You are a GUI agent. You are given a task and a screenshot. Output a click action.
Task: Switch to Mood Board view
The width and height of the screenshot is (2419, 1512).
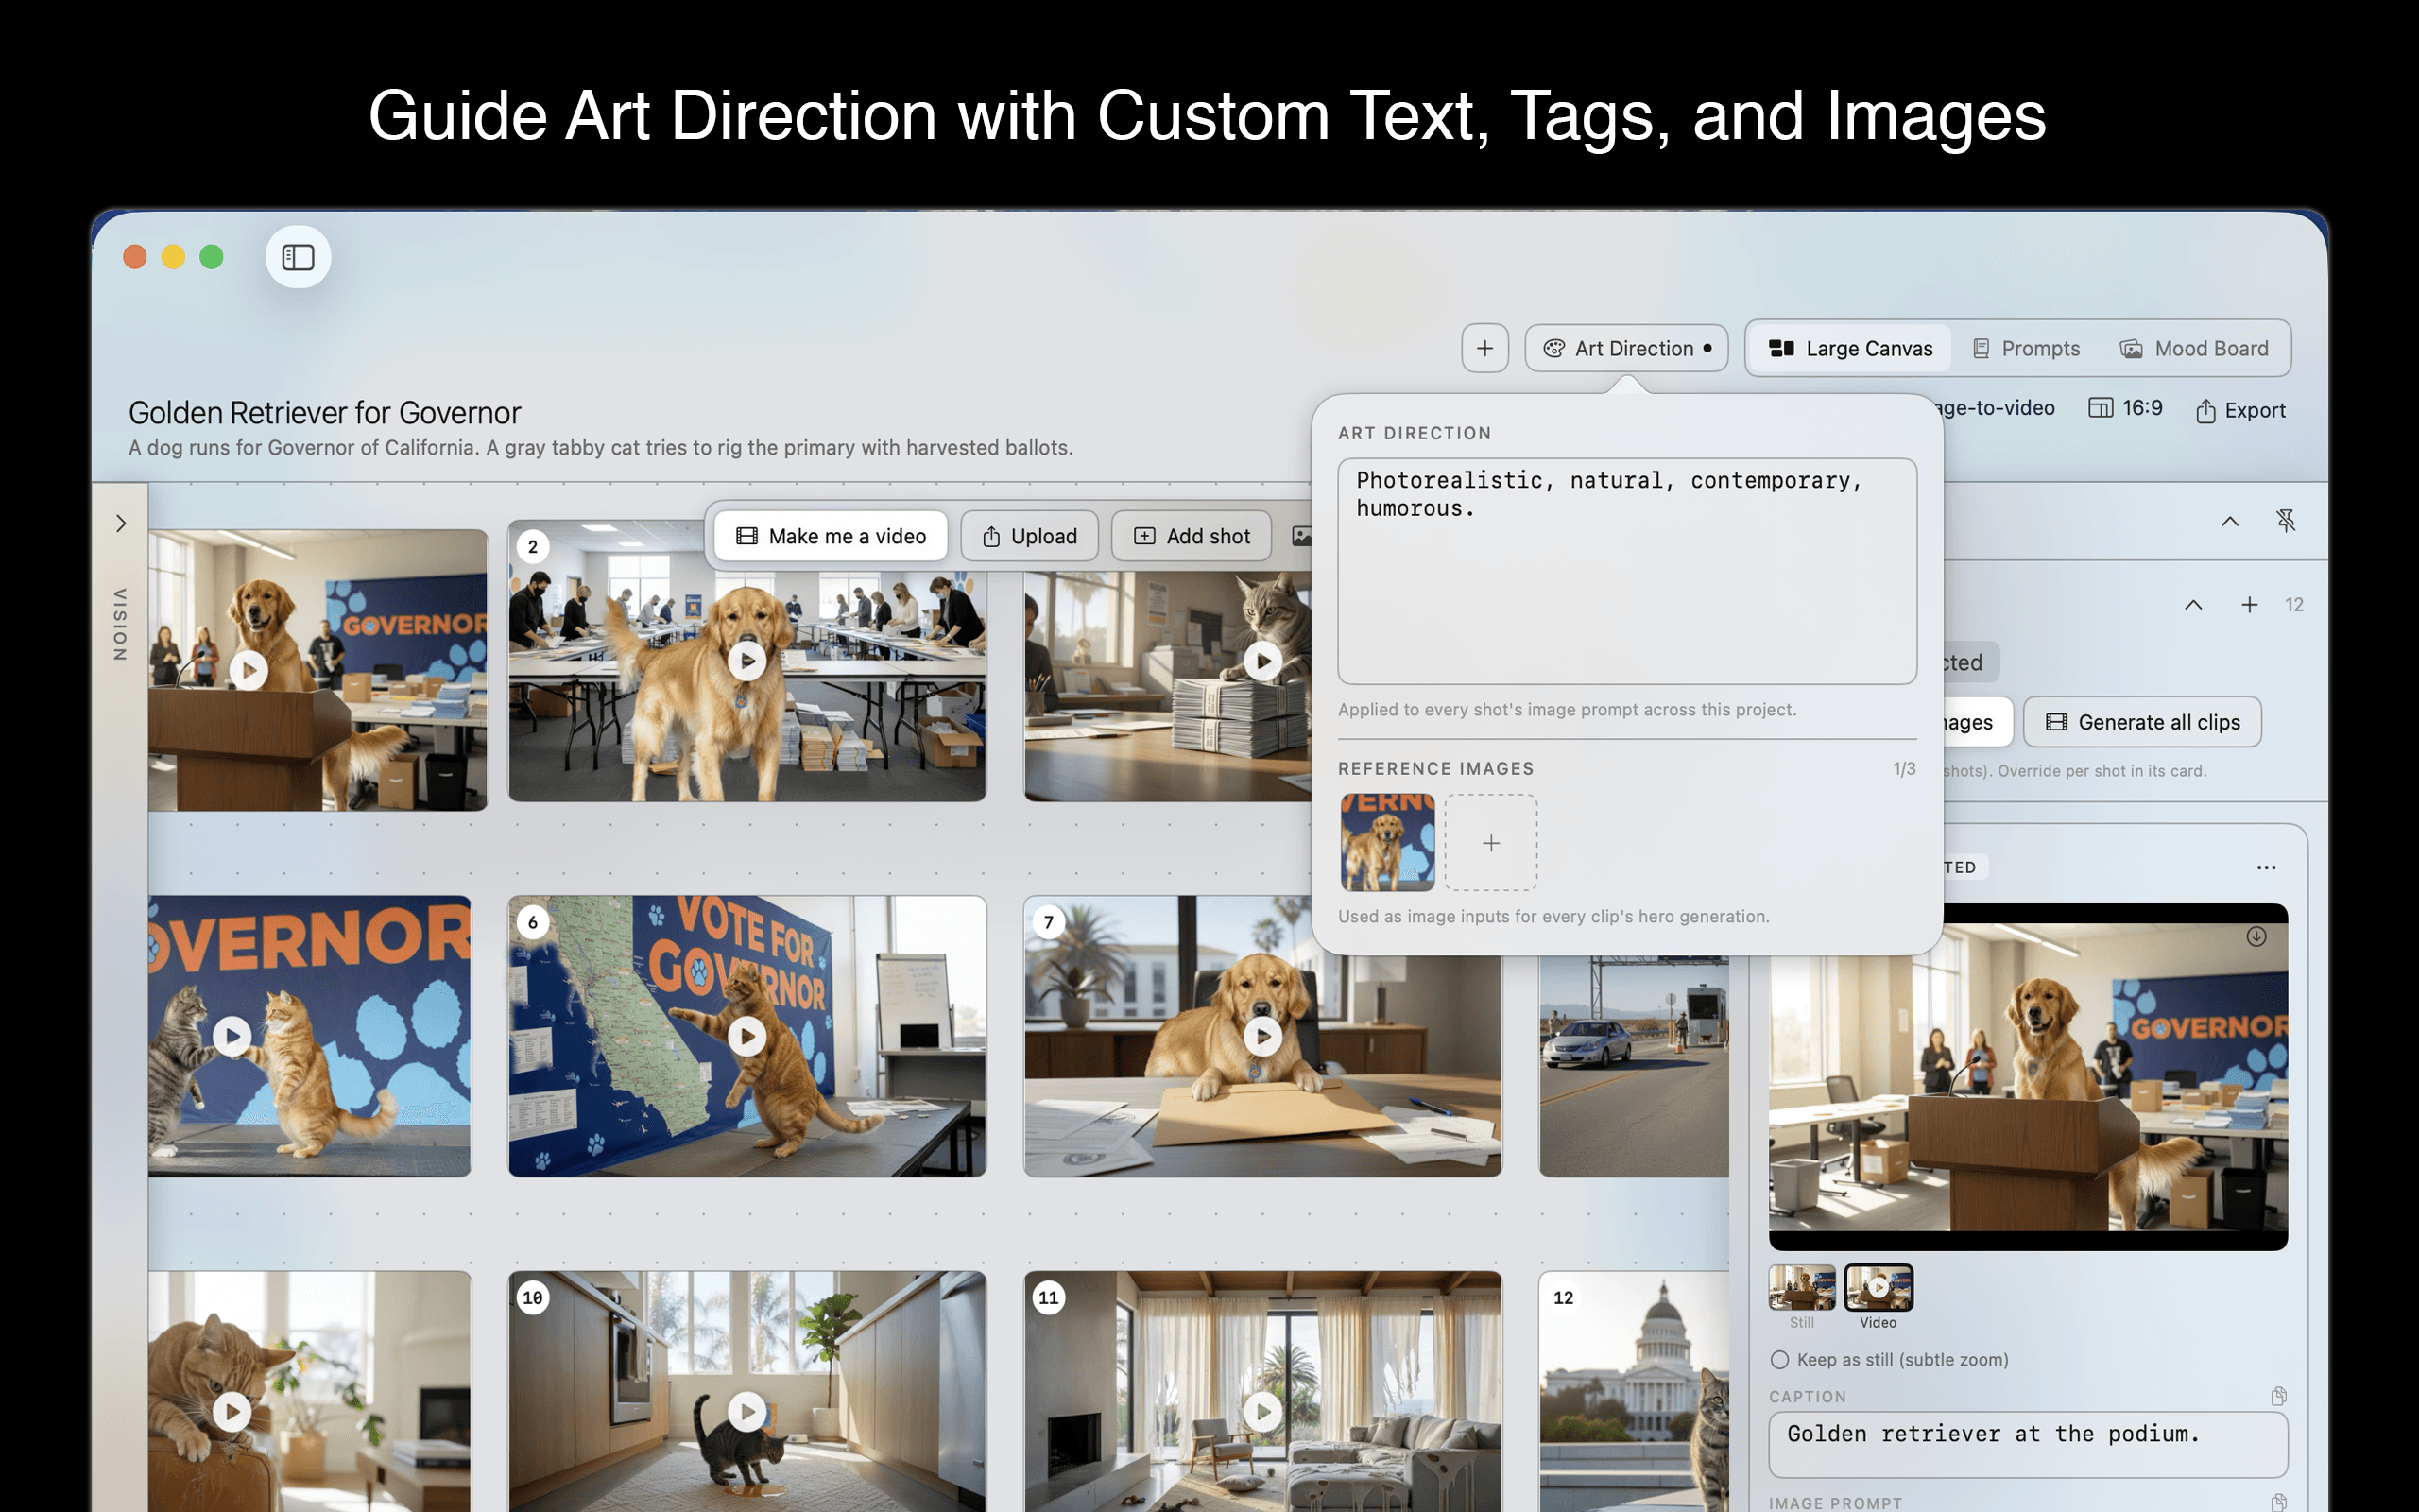click(x=2194, y=348)
